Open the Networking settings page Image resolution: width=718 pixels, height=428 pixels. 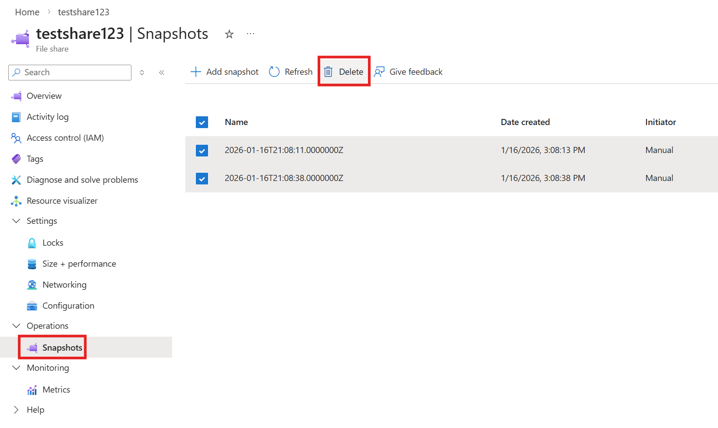pyautogui.click(x=64, y=285)
